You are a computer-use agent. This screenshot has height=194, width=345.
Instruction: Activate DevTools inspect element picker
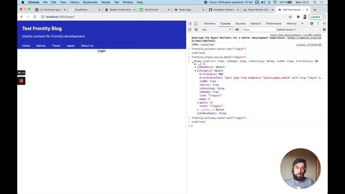[190, 24]
